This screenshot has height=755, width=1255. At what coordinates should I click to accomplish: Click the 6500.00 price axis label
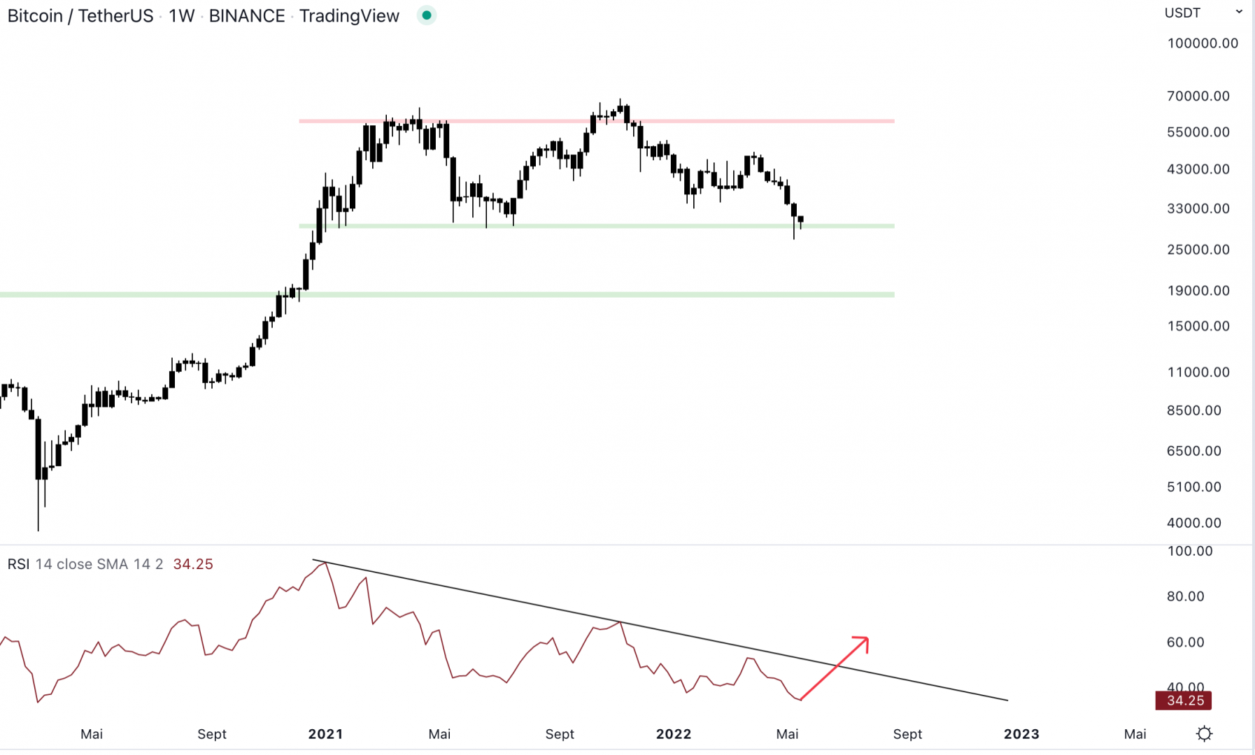tap(1194, 452)
